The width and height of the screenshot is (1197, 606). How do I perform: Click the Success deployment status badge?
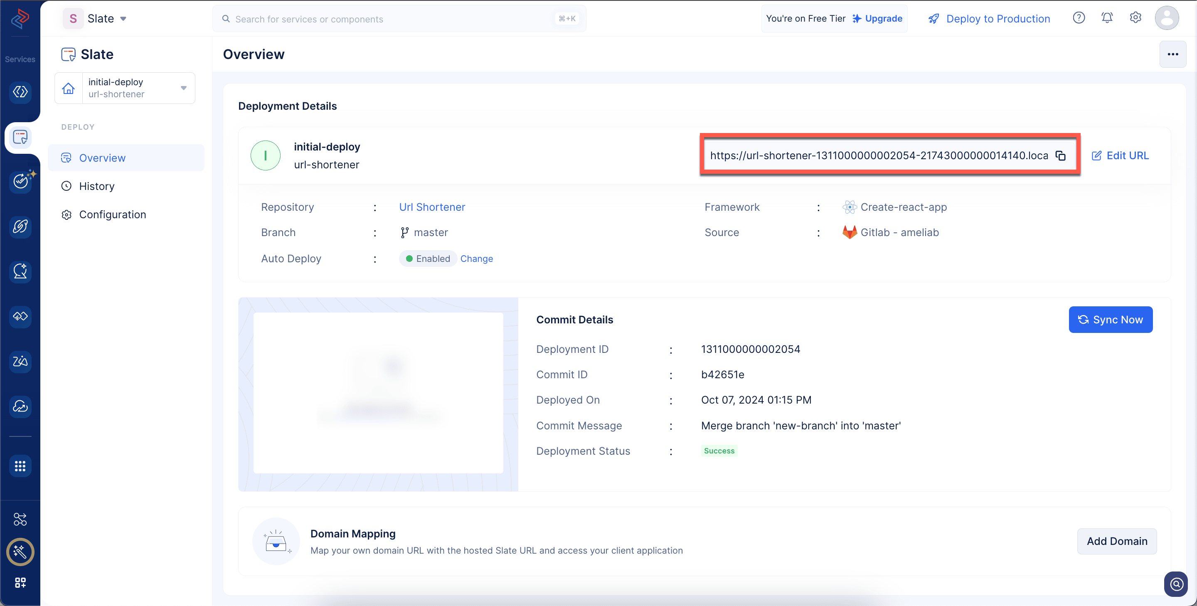point(719,451)
